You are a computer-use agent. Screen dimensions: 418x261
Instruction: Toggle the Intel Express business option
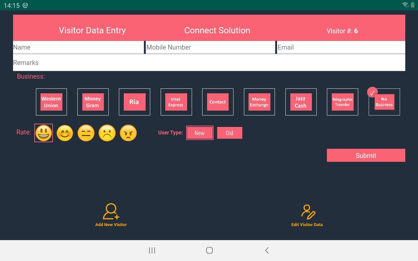pos(176,102)
